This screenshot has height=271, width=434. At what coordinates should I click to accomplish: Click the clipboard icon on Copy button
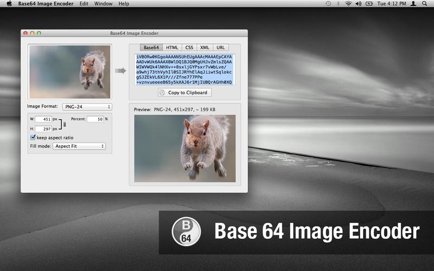point(162,93)
